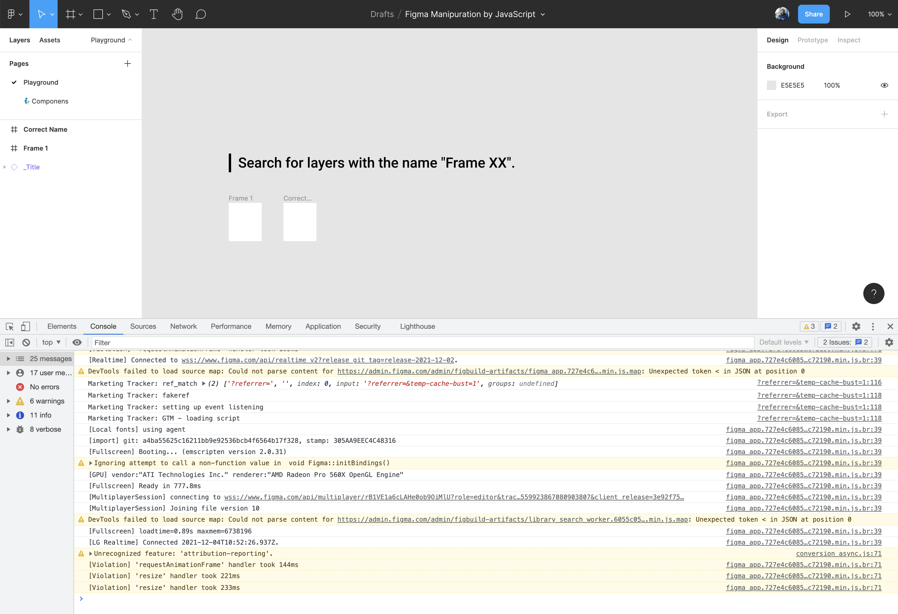Click the E5E5E5 background color swatch
This screenshot has width=898, height=614.
click(771, 85)
